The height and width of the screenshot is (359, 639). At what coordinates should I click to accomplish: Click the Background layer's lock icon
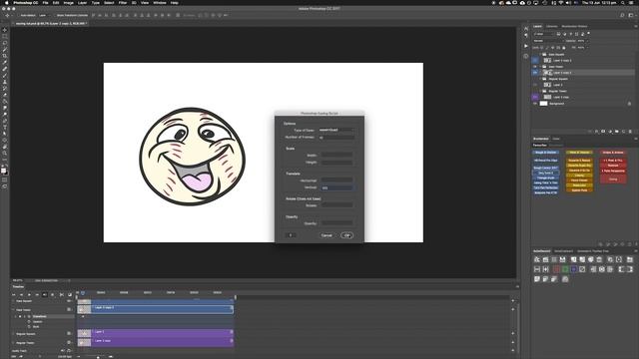[x=629, y=104]
